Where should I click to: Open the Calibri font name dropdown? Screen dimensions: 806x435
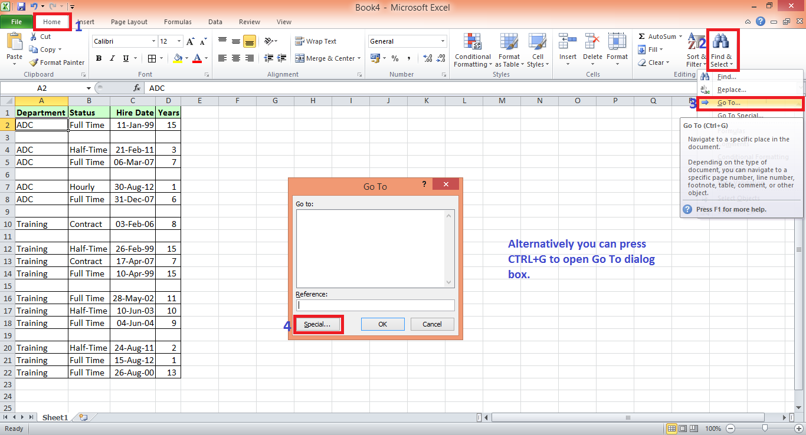click(x=153, y=41)
